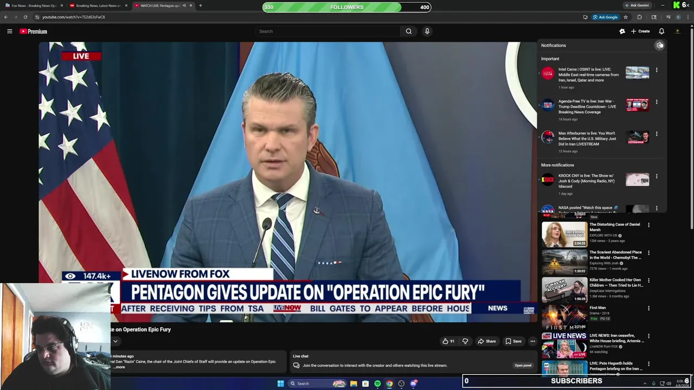This screenshot has height=390, width=694.
Task: Share the video
Action: click(486, 341)
